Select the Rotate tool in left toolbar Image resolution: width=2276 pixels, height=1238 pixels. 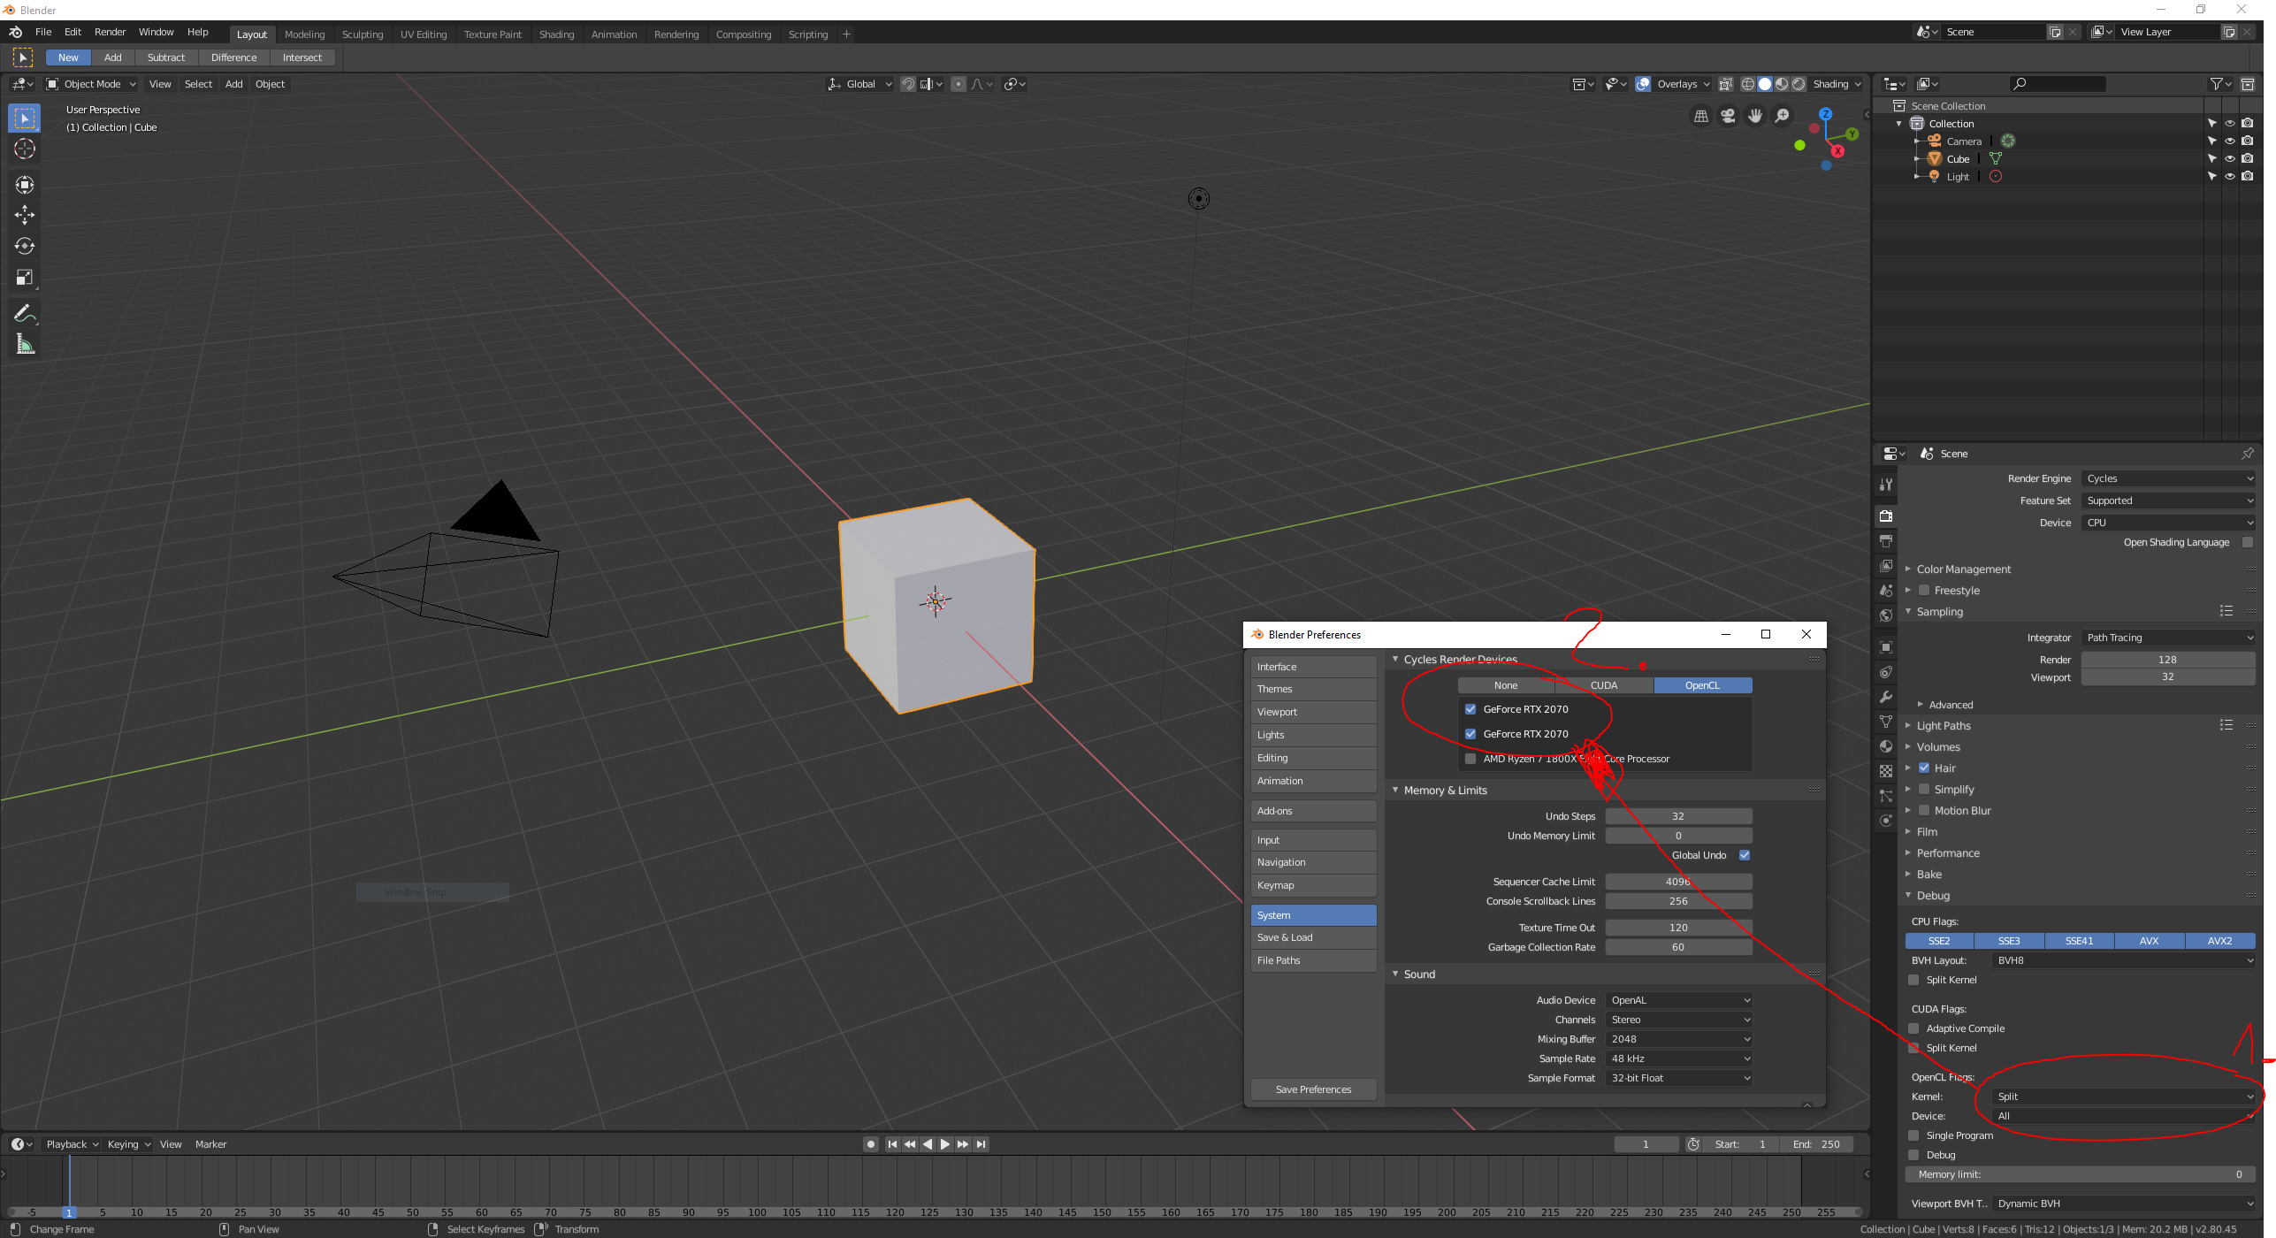(x=24, y=246)
